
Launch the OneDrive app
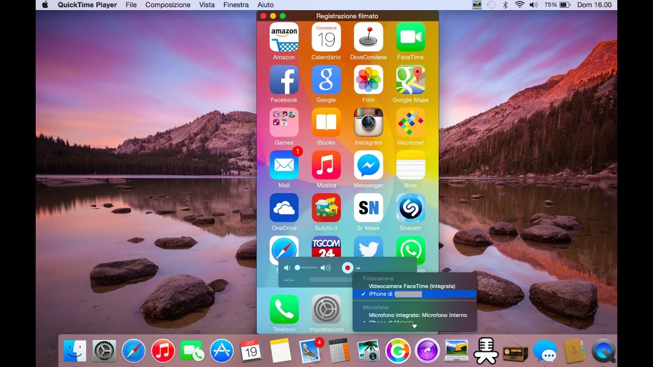pos(284,208)
